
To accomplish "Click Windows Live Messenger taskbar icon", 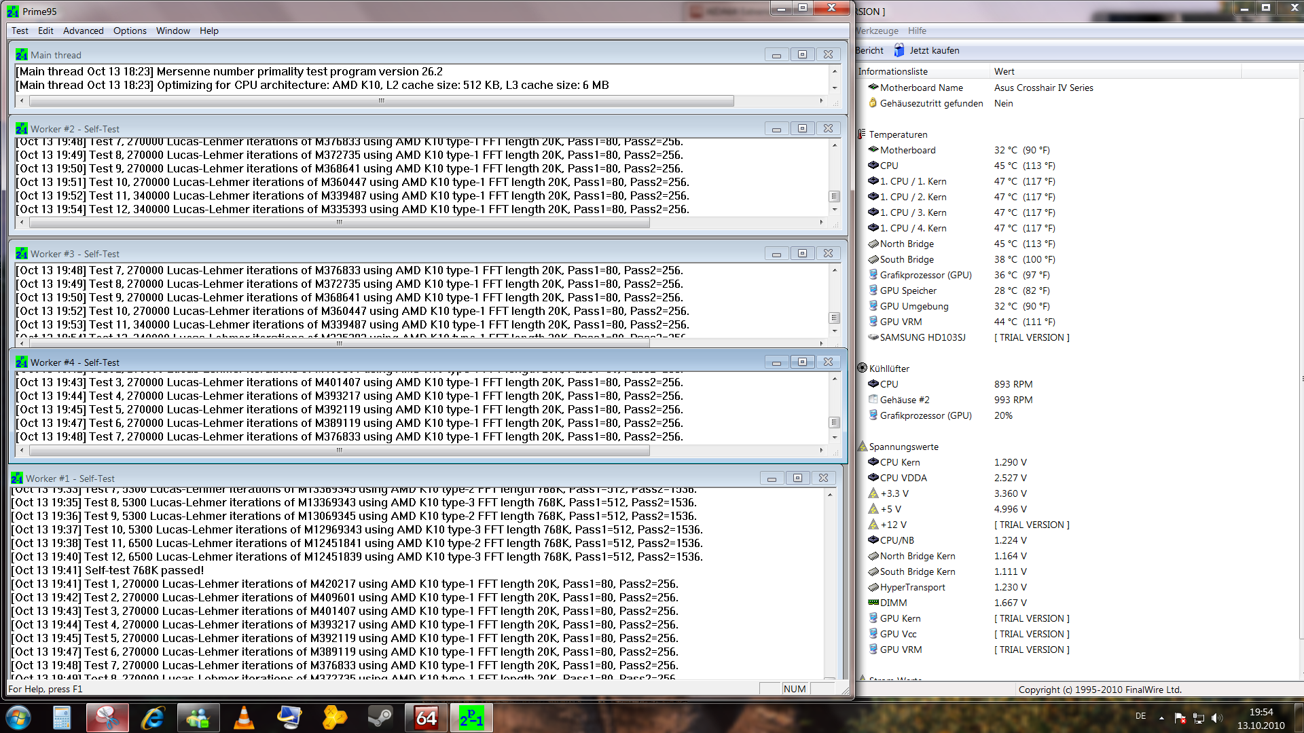I will click(x=198, y=717).
